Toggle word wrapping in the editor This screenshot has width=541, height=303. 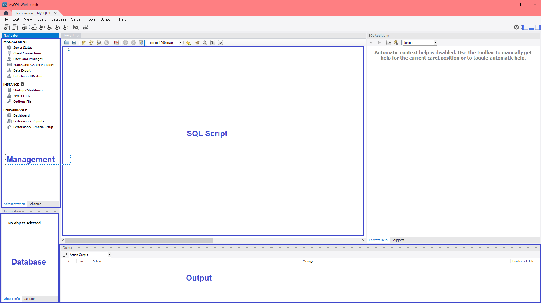click(220, 42)
